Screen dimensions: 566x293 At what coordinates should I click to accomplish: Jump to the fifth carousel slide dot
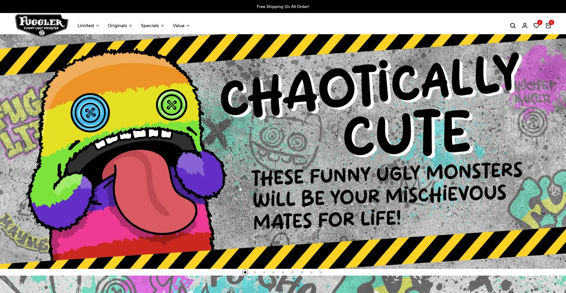click(283, 272)
